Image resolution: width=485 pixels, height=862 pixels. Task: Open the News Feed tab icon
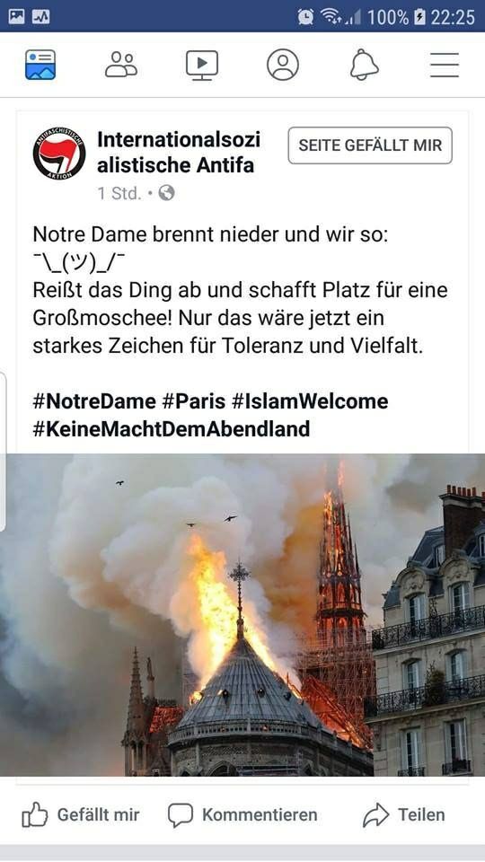(40, 65)
